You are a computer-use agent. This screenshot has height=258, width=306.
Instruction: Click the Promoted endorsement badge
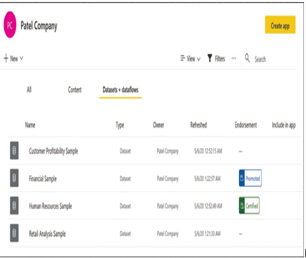point(250,178)
